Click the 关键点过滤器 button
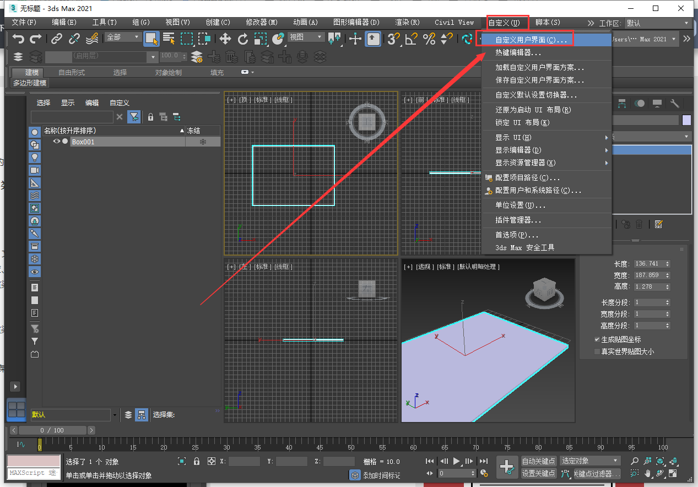The image size is (698, 487). pyautogui.click(x=597, y=473)
